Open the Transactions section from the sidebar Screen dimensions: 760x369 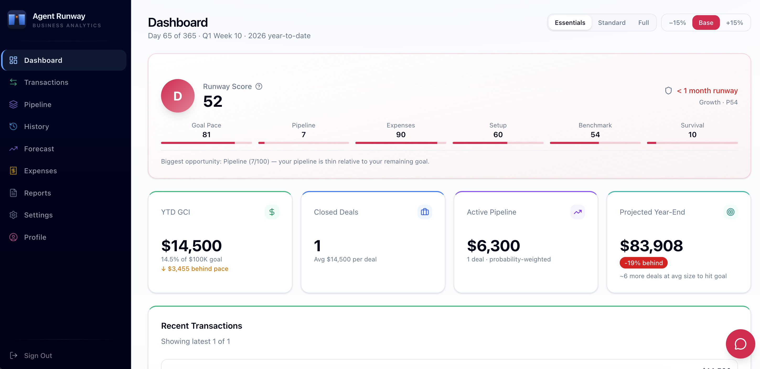46,82
